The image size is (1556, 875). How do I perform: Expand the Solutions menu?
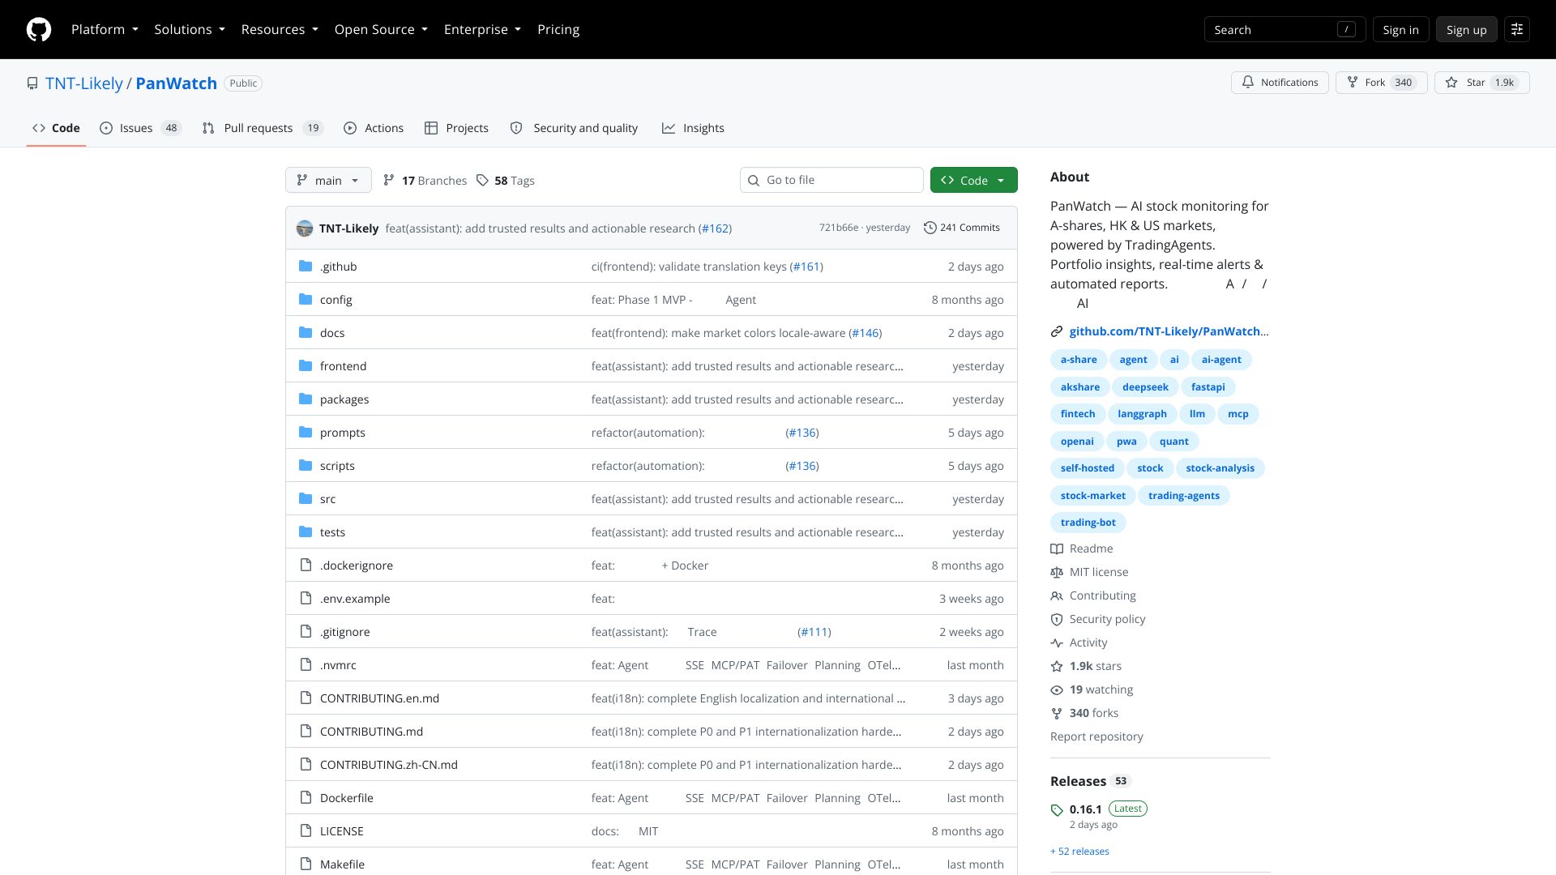pos(190,29)
